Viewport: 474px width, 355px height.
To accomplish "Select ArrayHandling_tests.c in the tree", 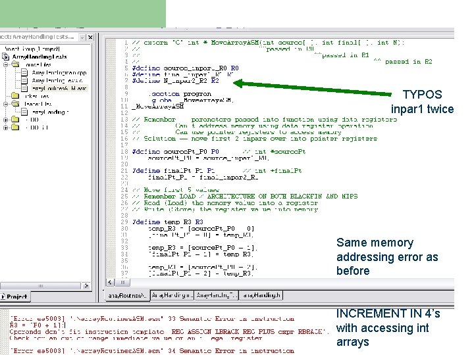I will (57, 80).
